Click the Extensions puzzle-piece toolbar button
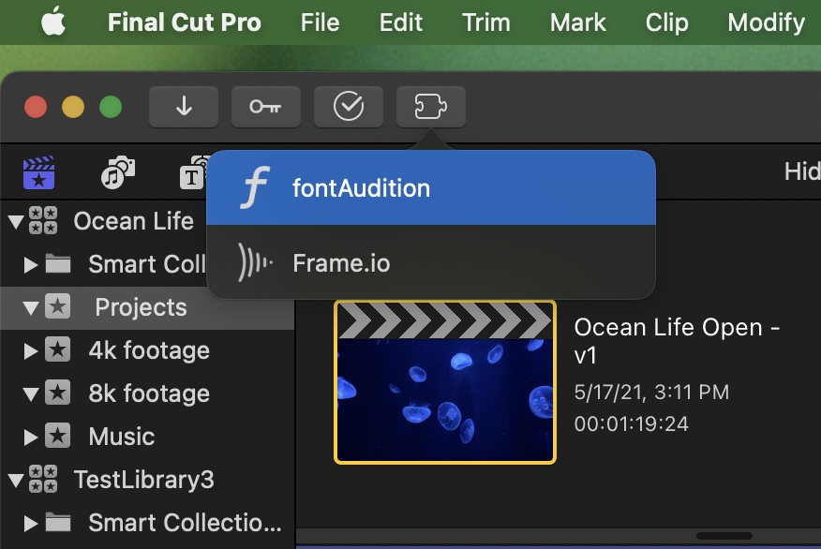Viewport: 821px width, 549px height. pos(431,107)
